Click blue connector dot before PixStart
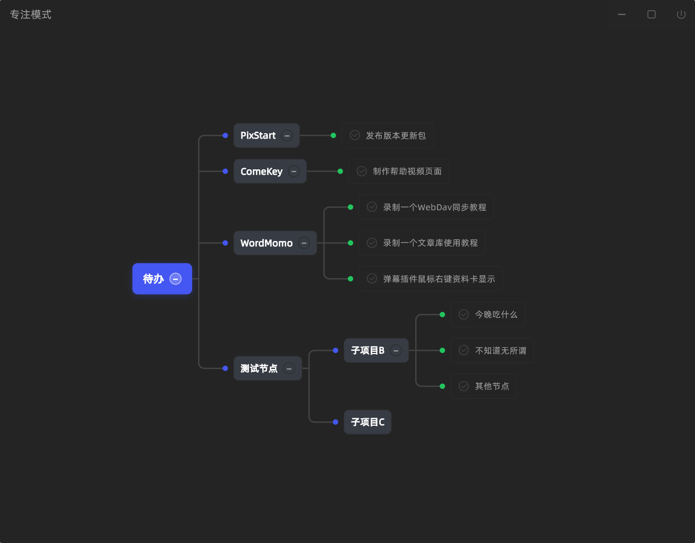 click(225, 135)
